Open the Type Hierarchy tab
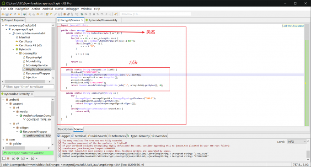Image resolution: width=311 pixels, height=167 pixels. coord(139,136)
